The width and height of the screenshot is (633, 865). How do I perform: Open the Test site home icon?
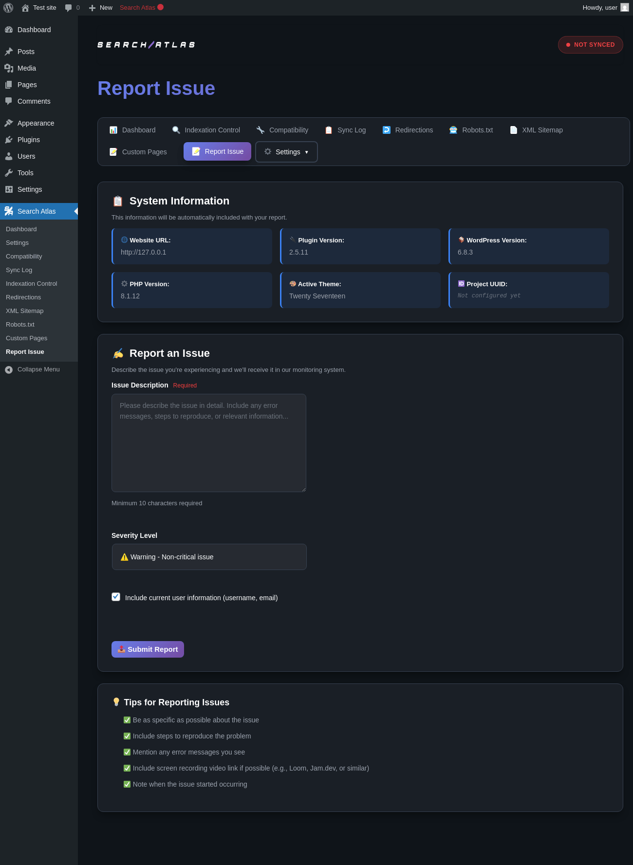point(25,8)
